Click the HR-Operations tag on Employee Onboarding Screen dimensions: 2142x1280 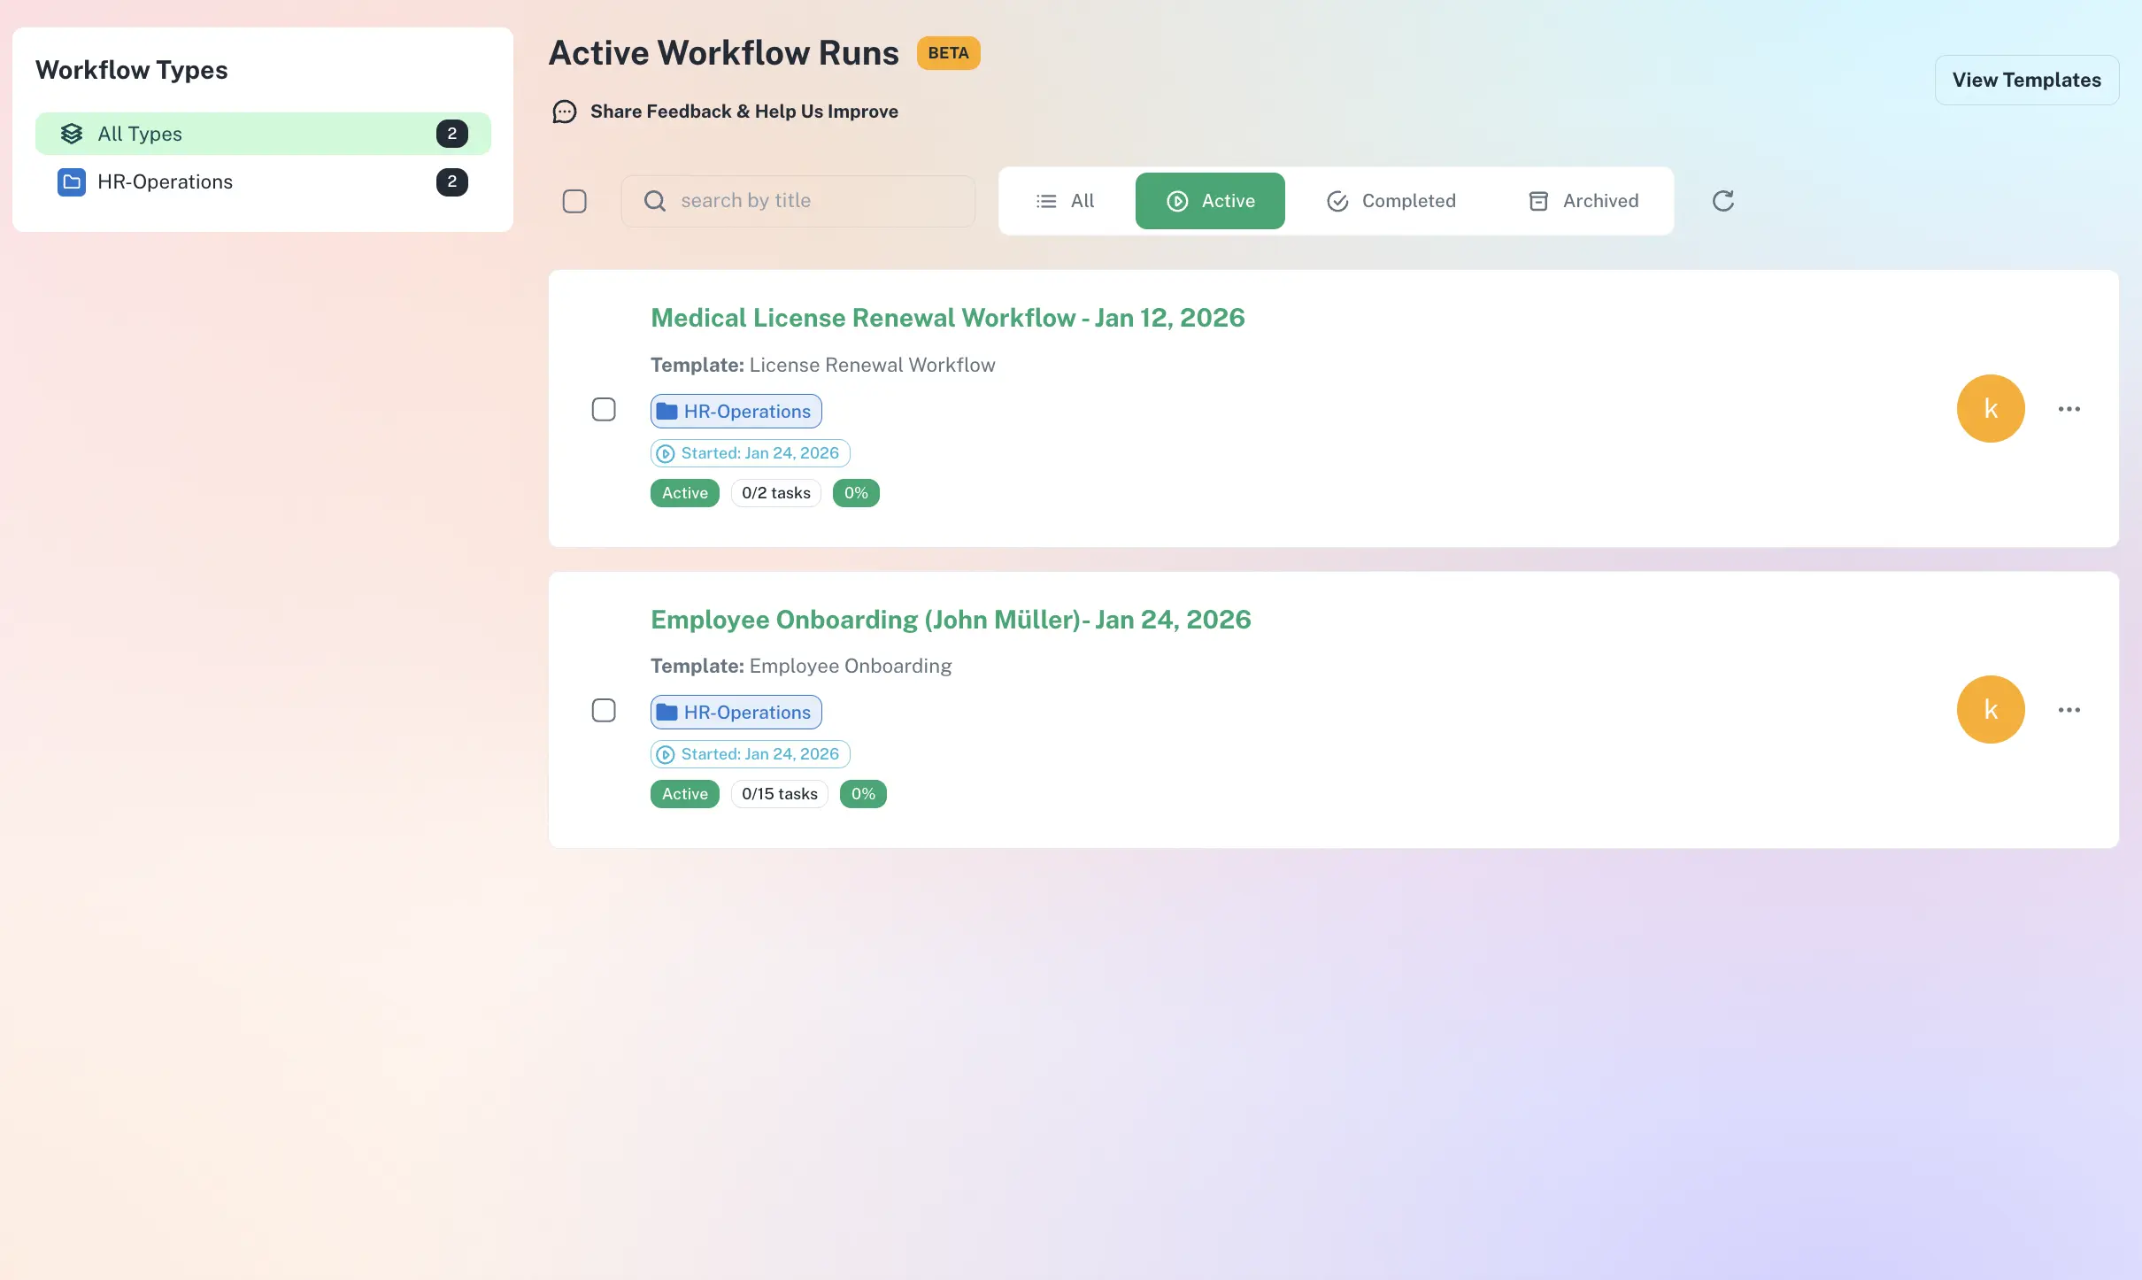pyautogui.click(x=736, y=713)
